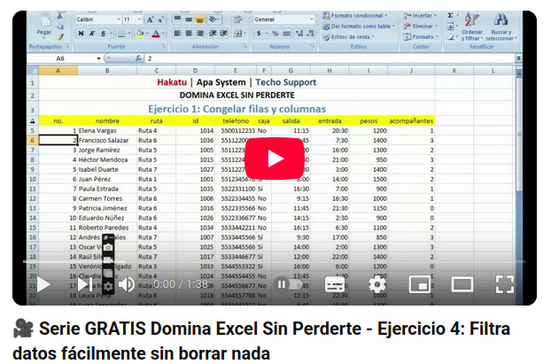
Task: Expand the font size 11 dropdown
Action: [131, 19]
